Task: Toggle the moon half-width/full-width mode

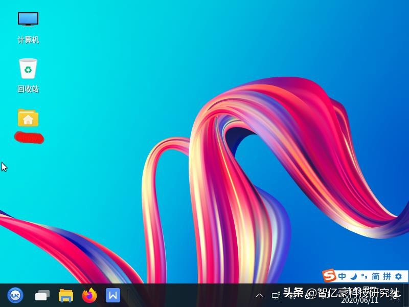Action: [353, 276]
